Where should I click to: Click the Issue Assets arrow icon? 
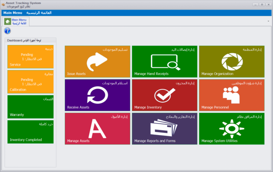97,61
